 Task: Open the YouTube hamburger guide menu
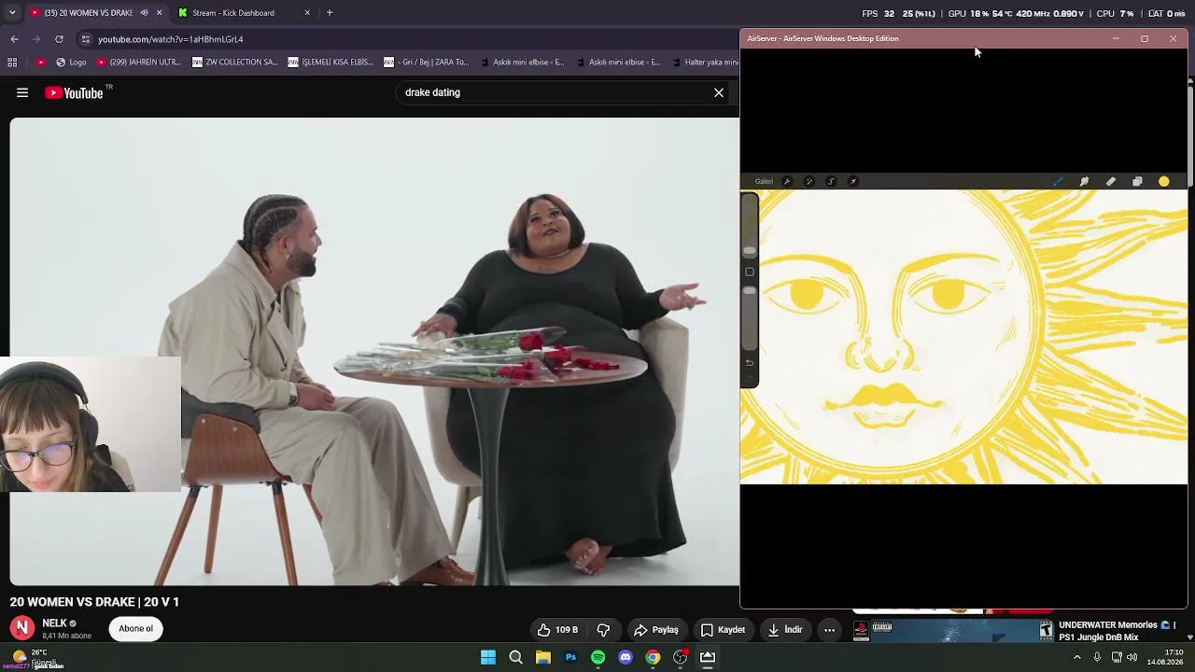(x=22, y=92)
